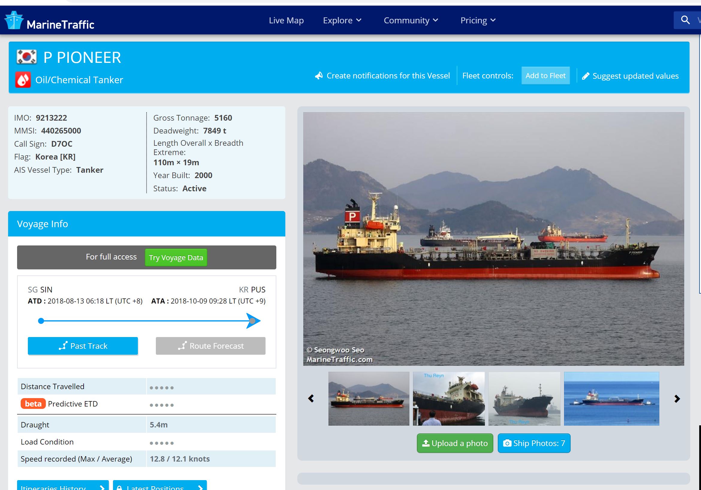
Task: Open the Live Map page
Action: coord(286,20)
